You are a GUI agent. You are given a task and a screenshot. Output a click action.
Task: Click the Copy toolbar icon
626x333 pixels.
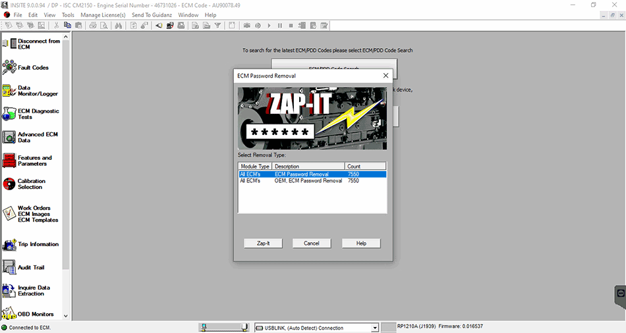[x=67, y=26]
